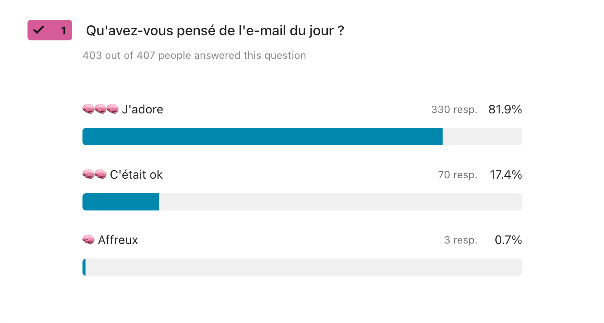Click the double brain emoji beside C'était ok
This screenshot has height=323, width=604.
coord(94,175)
